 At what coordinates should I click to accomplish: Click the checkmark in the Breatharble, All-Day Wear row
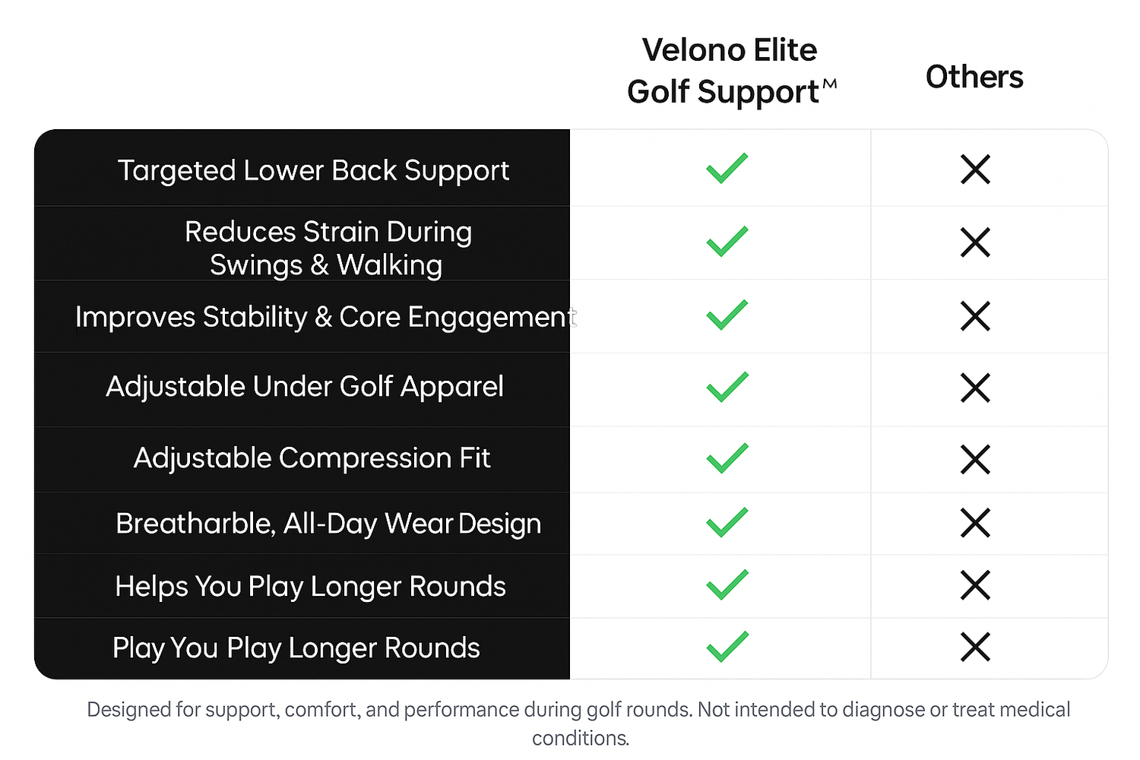pyautogui.click(x=727, y=523)
